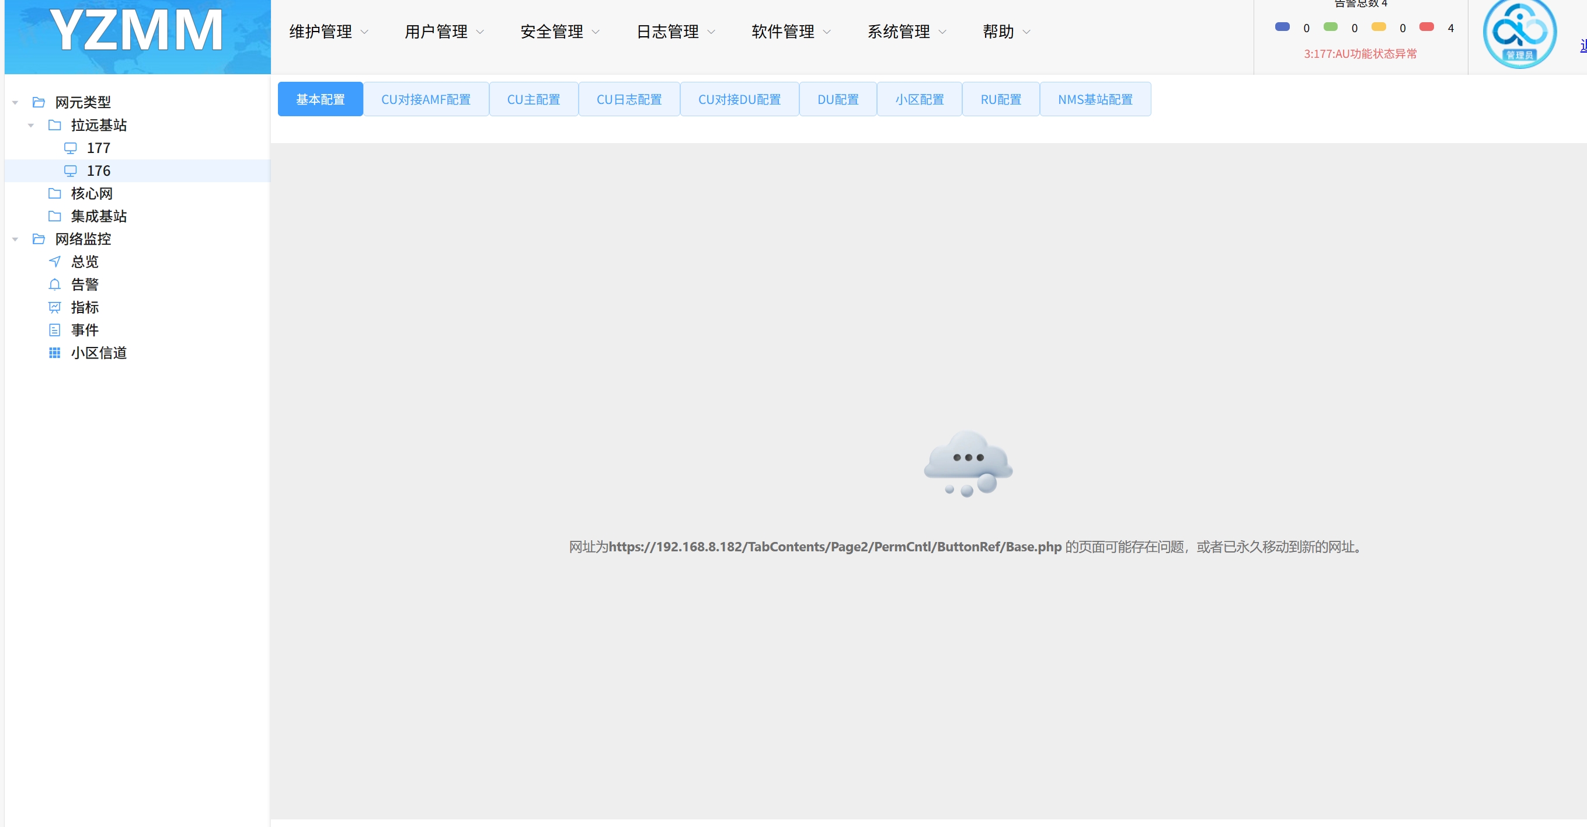
Task: Click the loading cloud error icon
Action: [x=968, y=463]
